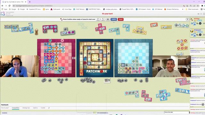Rotate the patch counter-clockwise
Image resolution: width=205 pixels, height=115 pixels.
(x=103, y=19)
